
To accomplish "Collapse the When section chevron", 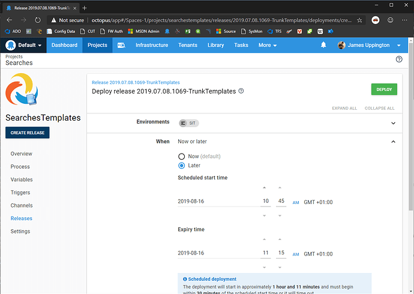I will [x=393, y=142].
